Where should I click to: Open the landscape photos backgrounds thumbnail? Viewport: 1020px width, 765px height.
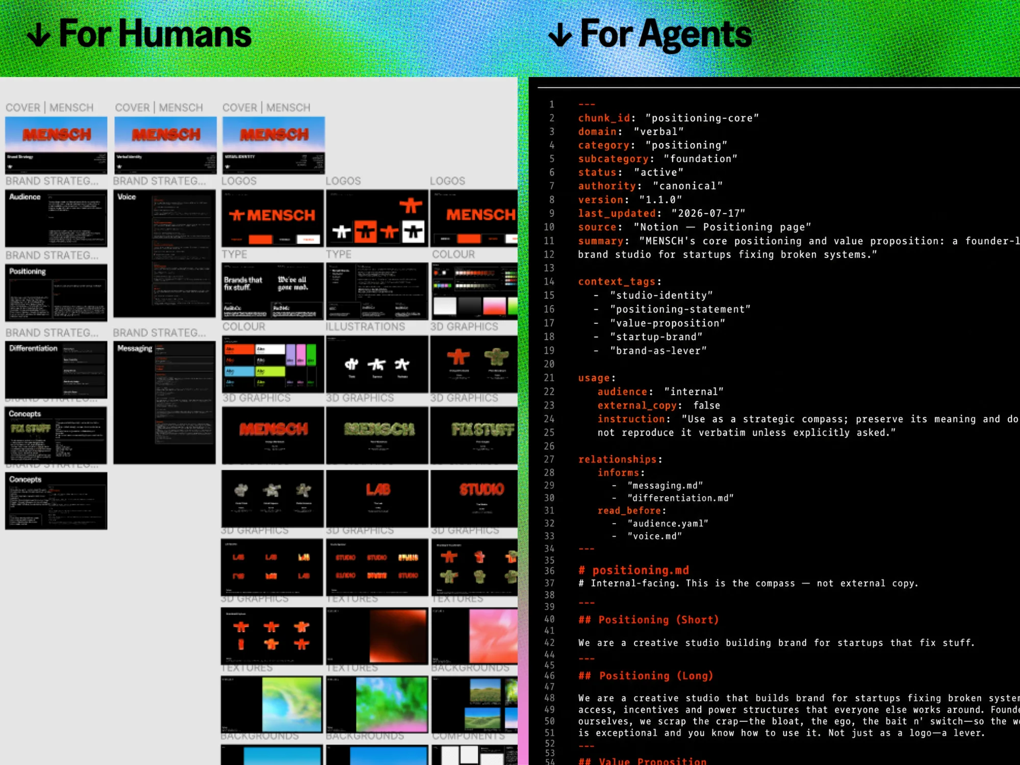[474, 704]
